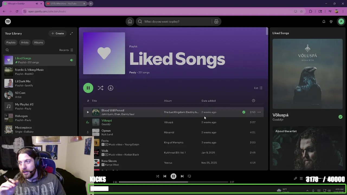This screenshot has height=195, width=347.
Task: Open 50 Cent artist page
Action: (40, 95)
